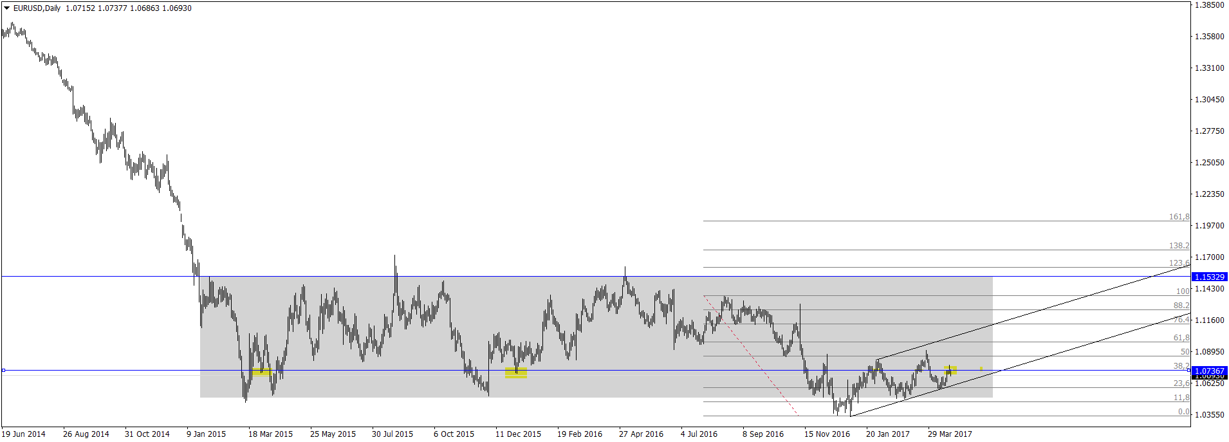Click the 19 Jun 2014 date label
1229x442 pixels.
(x=24, y=434)
